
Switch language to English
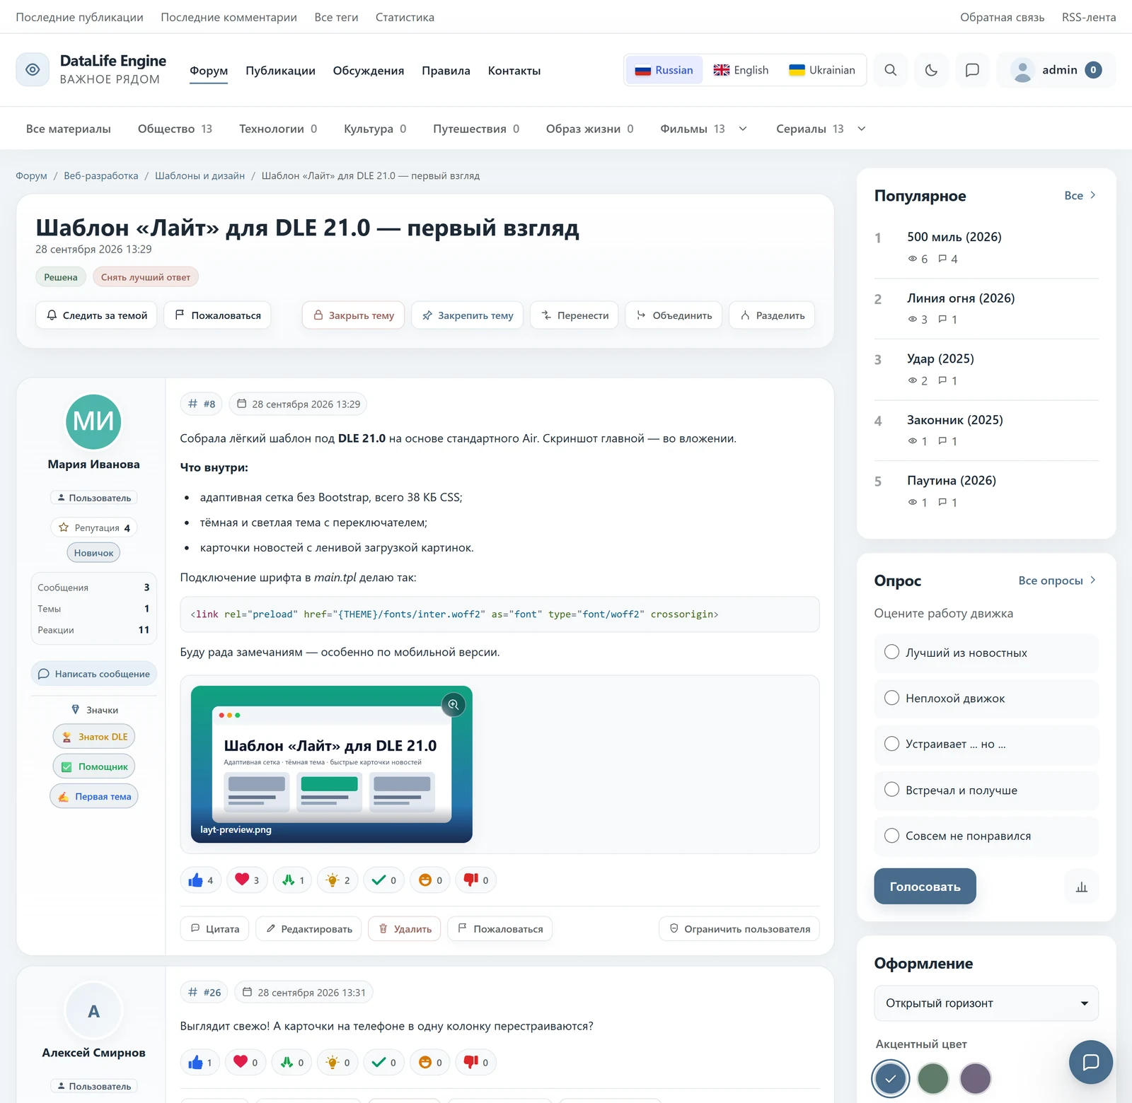click(x=741, y=70)
